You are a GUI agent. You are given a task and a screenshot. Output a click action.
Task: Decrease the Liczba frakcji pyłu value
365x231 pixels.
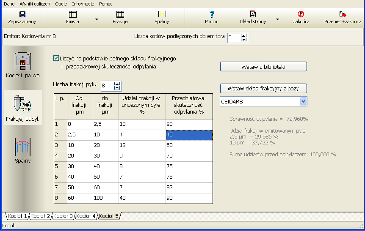117,88
